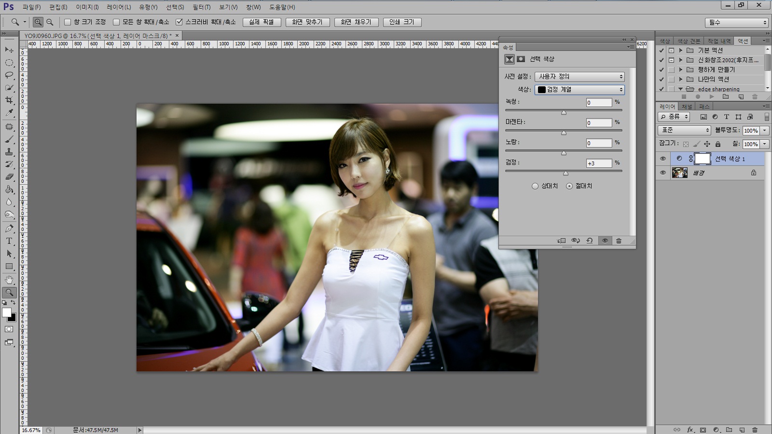Click the 마젠타 slider handle
772x434 pixels.
[x=564, y=133]
